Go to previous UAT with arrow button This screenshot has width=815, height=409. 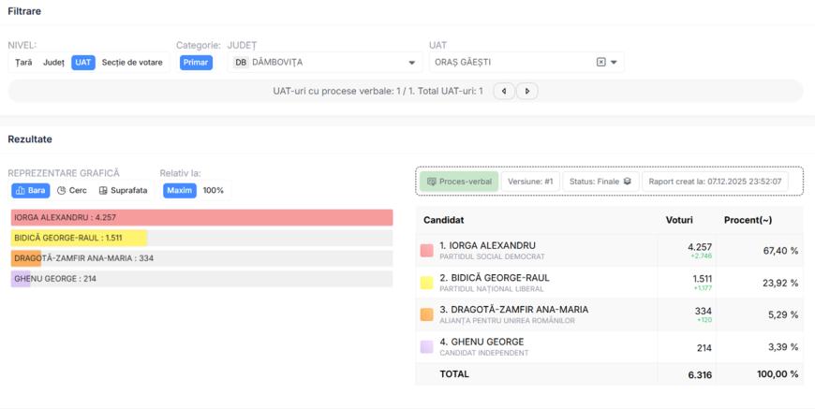pyautogui.click(x=504, y=91)
